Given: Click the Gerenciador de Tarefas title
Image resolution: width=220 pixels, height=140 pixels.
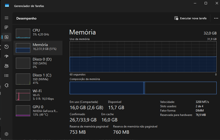Looking at the screenshot, I should [29, 6].
